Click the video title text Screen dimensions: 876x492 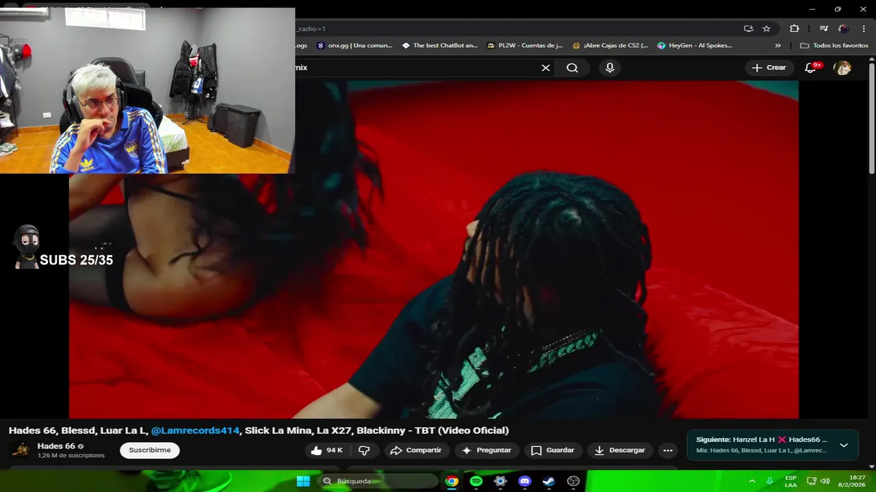[x=259, y=430]
